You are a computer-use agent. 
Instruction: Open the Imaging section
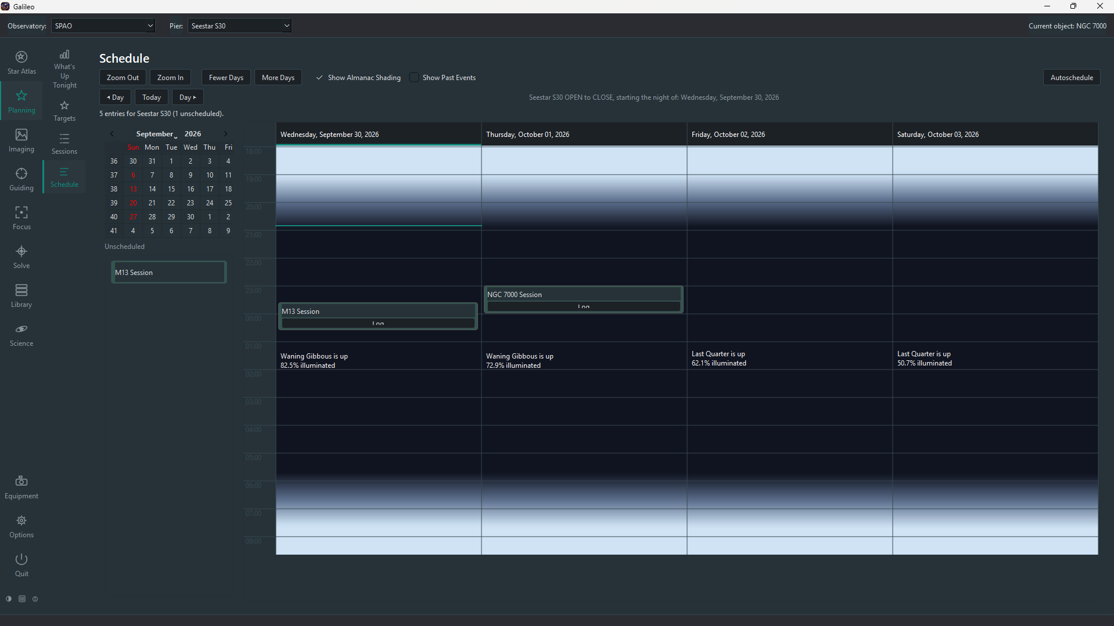point(21,140)
